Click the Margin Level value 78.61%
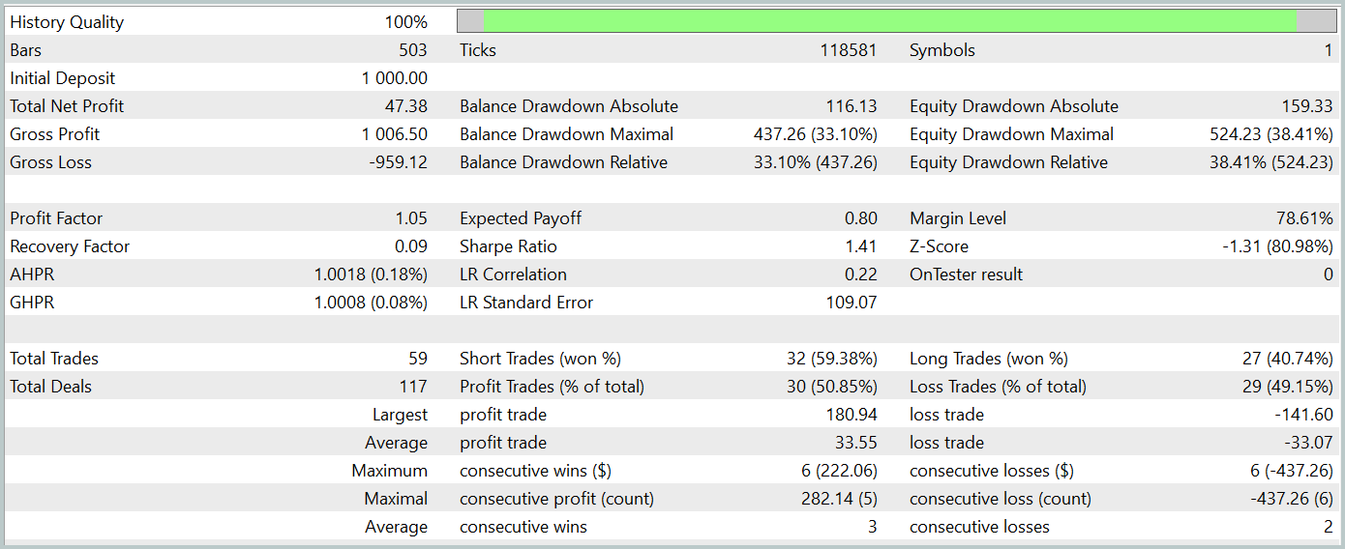The image size is (1345, 549). pyautogui.click(x=1304, y=218)
